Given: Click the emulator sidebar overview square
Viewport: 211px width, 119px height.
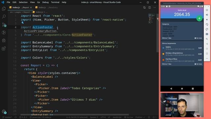Looking at the screenshot, I should (207, 54).
